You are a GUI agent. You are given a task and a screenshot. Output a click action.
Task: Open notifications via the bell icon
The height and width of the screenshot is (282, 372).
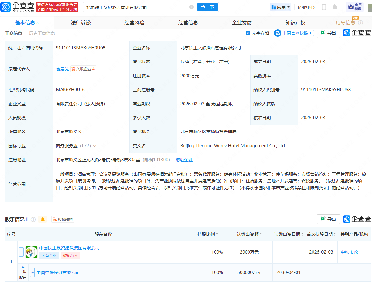[x=335, y=7]
